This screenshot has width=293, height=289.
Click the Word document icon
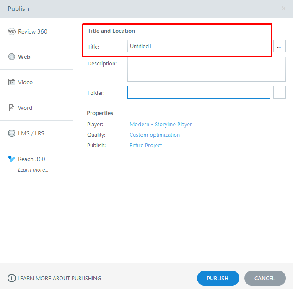point(12,108)
